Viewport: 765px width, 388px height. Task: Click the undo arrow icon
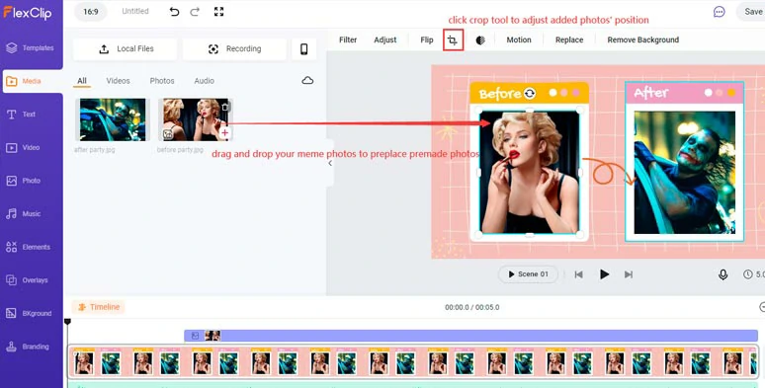174,12
